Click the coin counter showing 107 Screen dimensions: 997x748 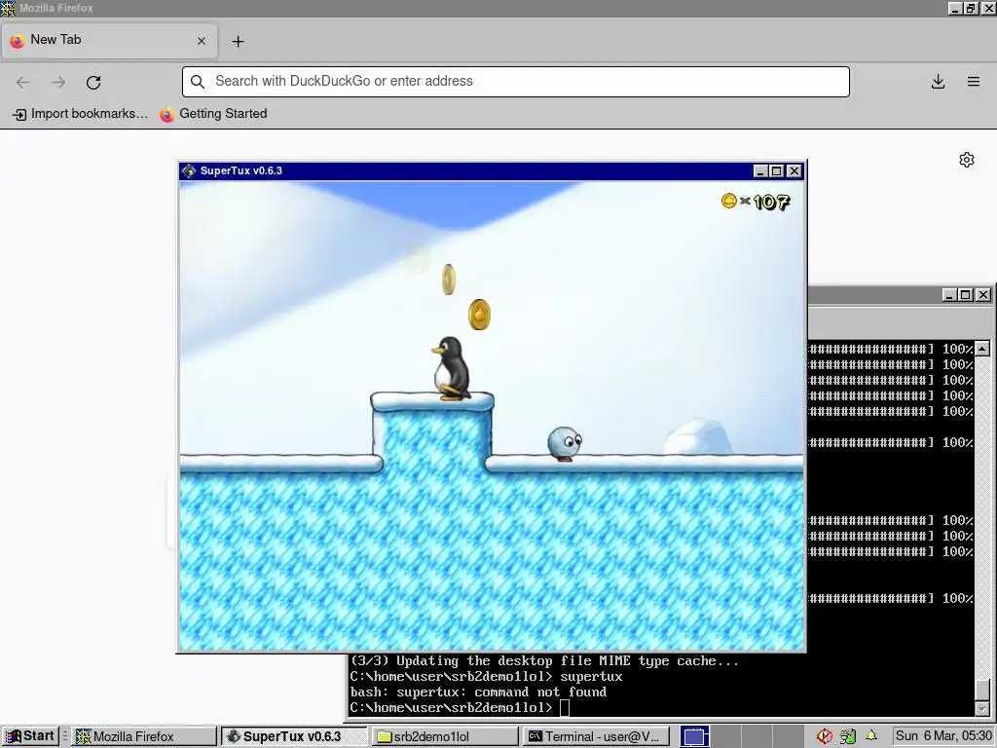click(756, 202)
